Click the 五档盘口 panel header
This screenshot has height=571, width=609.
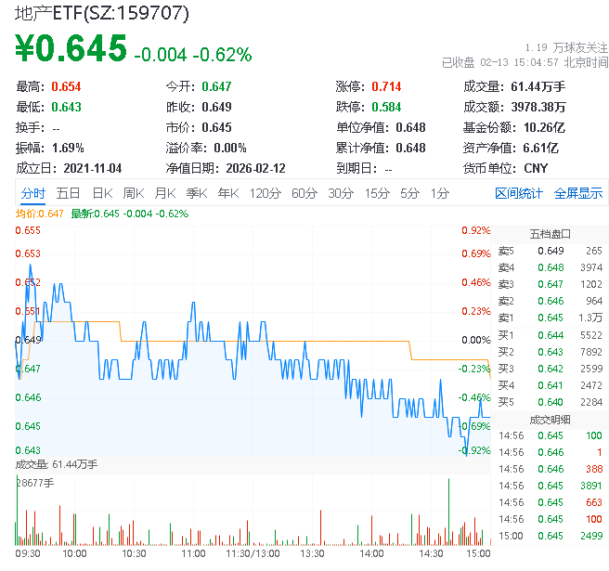[x=551, y=233]
